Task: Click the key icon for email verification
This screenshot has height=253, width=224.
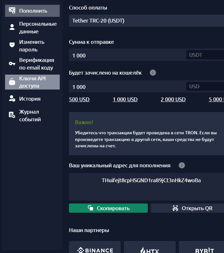Action: (12, 63)
